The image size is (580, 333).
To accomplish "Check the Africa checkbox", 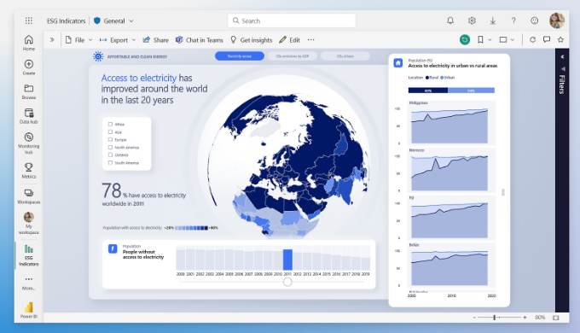I will (110, 124).
